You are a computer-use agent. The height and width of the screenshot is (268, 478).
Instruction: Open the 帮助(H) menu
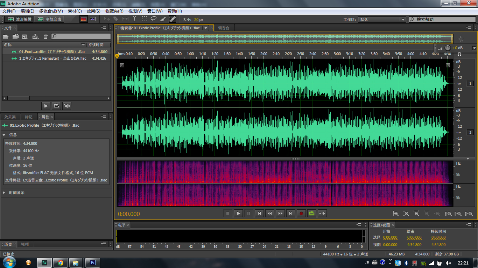coord(175,11)
